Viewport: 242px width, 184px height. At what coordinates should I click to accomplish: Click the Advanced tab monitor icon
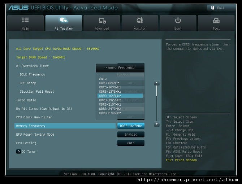tap(103, 21)
